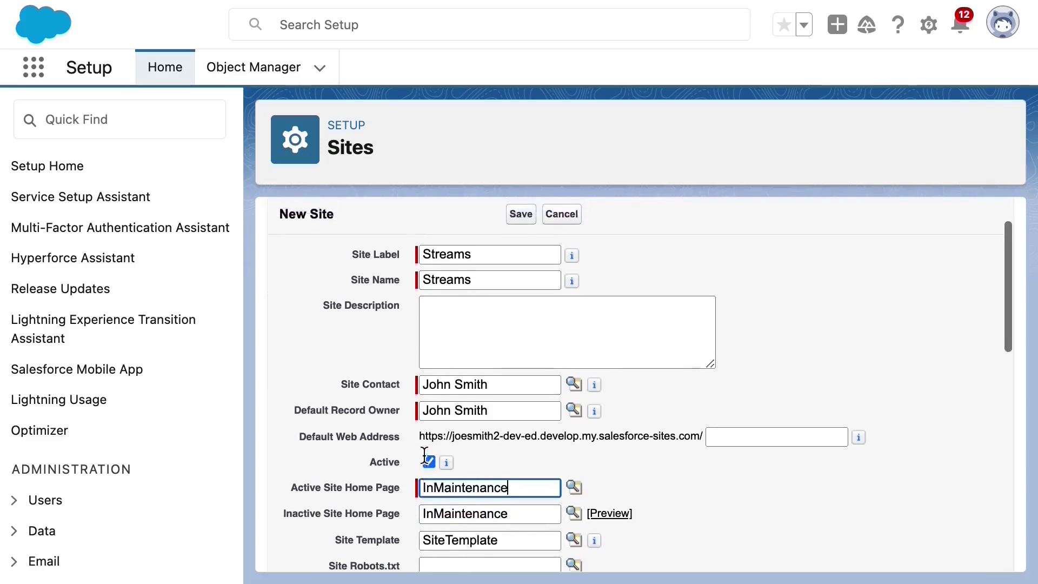Open the help question mark icon
This screenshot has width=1038, height=584.
click(898, 25)
